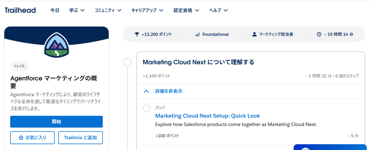Click the 開始 button
This screenshot has height=150, width=370.
tap(56, 122)
